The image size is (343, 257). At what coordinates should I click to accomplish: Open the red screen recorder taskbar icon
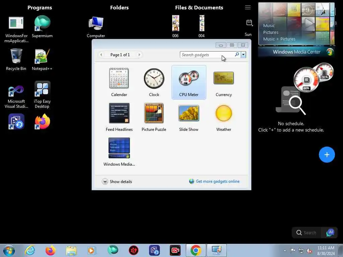pos(175,250)
